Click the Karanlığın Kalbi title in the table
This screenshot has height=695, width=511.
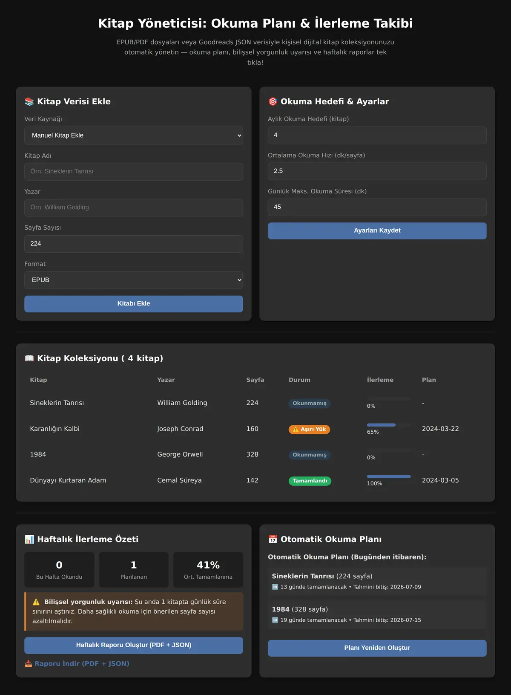[55, 429]
